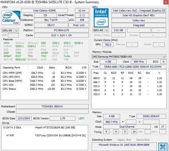Click the memory clock 666.7 MHz field
169x151 pixels.
point(112,122)
